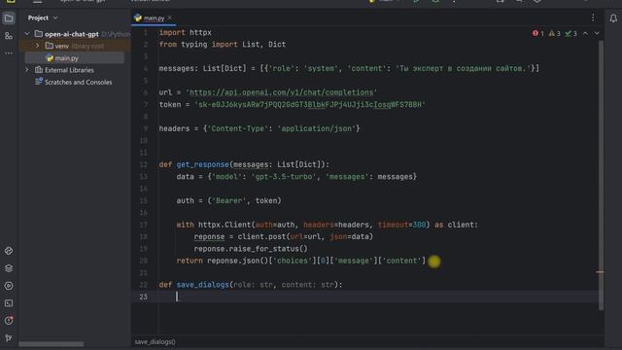This screenshot has width=622, height=350.
Task: Click error stripe mark on scrollbar
Action: pos(600,272)
